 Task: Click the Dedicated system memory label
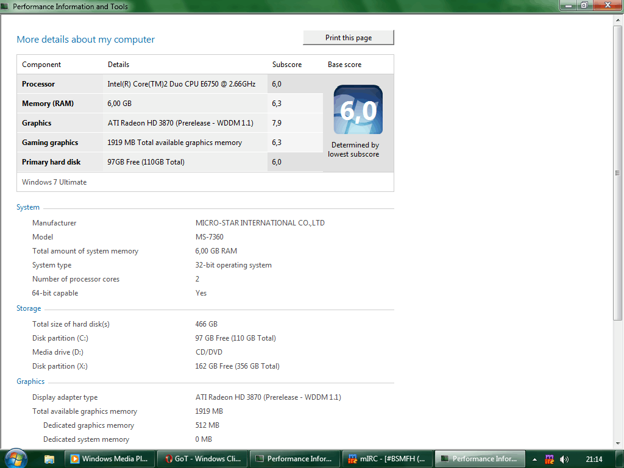(x=87, y=439)
